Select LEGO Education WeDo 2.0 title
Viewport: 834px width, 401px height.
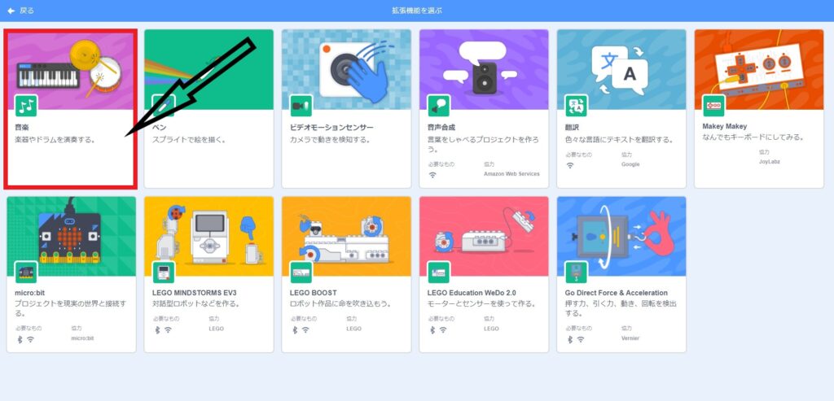point(472,293)
